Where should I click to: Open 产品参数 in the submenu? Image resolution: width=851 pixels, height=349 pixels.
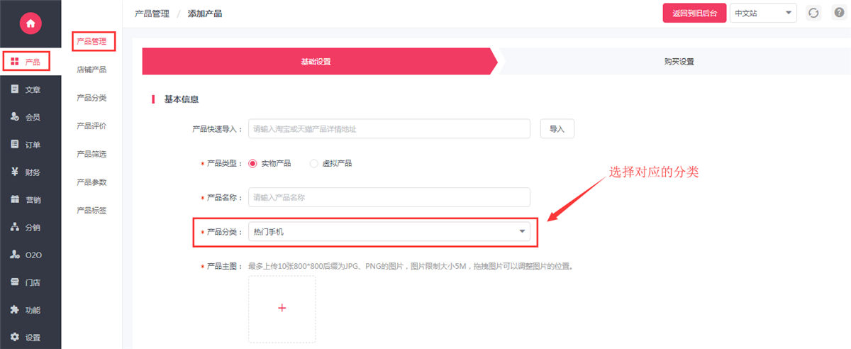click(x=91, y=182)
